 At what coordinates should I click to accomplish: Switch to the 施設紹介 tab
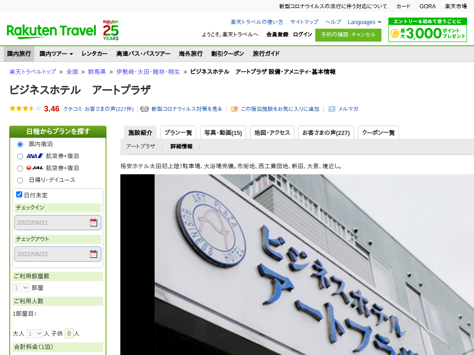pyautogui.click(x=140, y=133)
